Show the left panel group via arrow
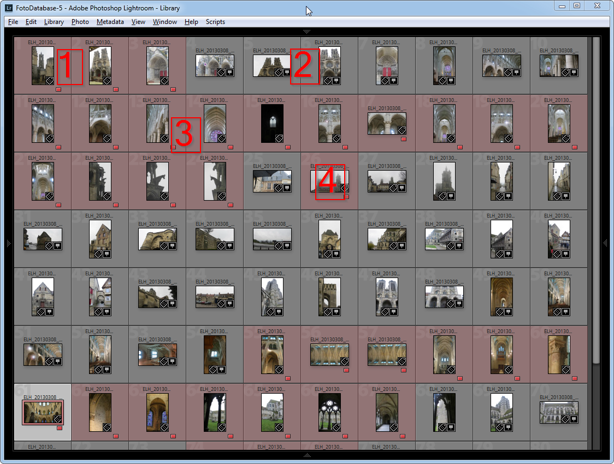This screenshot has width=614, height=464. pyautogui.click(x=9, y=244)
